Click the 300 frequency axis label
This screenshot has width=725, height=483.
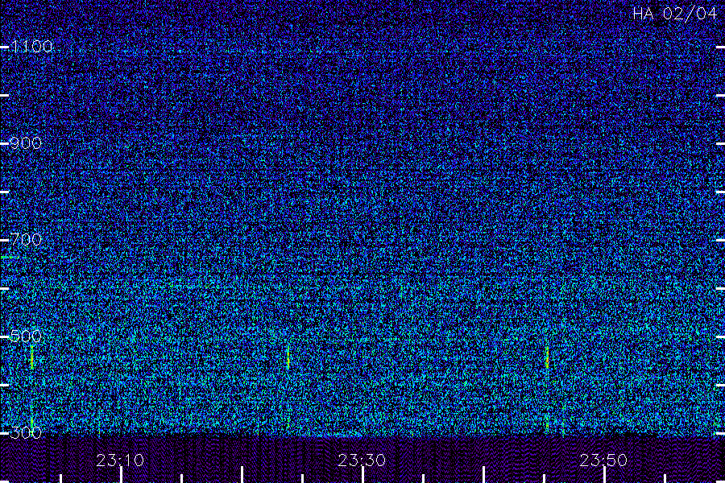coord(26,433)
